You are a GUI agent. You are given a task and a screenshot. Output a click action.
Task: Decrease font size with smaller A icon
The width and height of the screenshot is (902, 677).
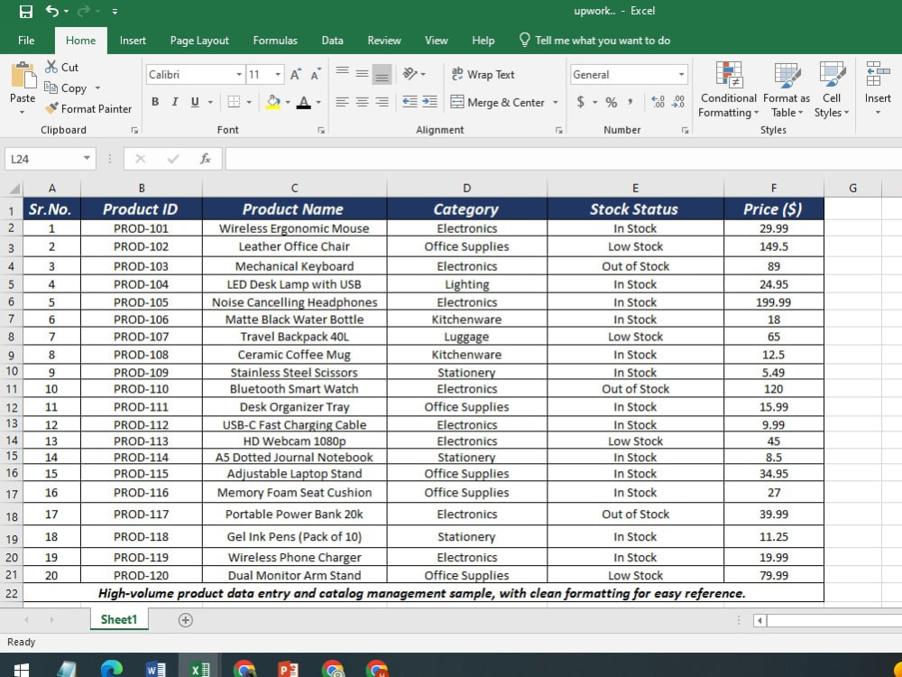click(315, 74)
